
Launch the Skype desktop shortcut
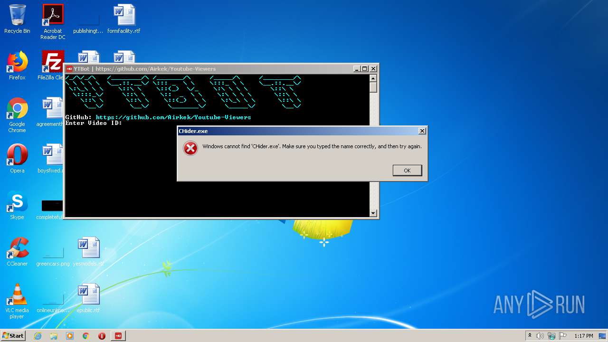point(17,205)
